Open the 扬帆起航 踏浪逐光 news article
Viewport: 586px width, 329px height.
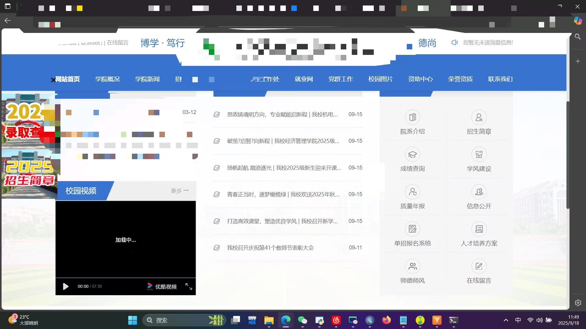284,168
